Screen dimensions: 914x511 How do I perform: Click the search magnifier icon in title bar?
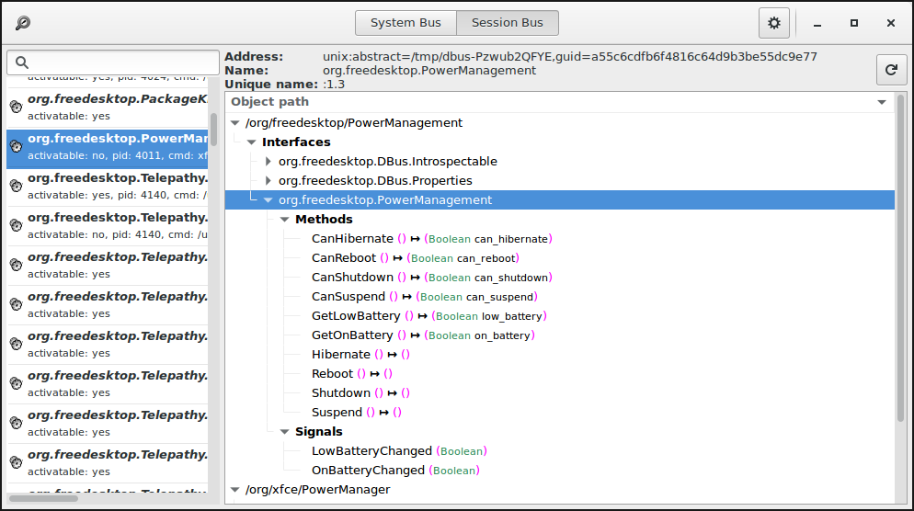pyautogui.click(x=23, y=23)
